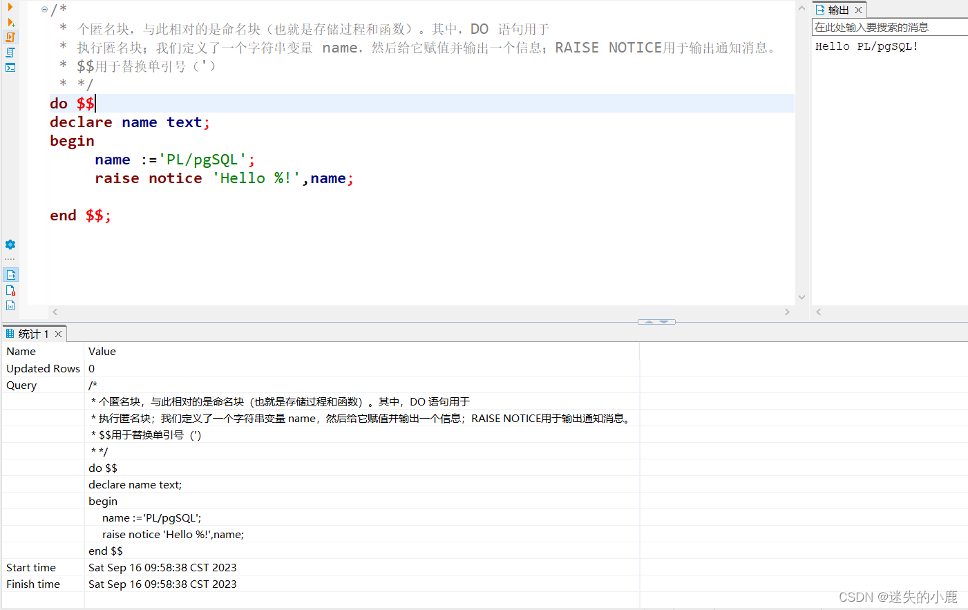The width and height of the screenshot is (968, 610).
Task: Click the 'begin' row in statistics table
Action: pyautogui.click(x=103, y=502)
